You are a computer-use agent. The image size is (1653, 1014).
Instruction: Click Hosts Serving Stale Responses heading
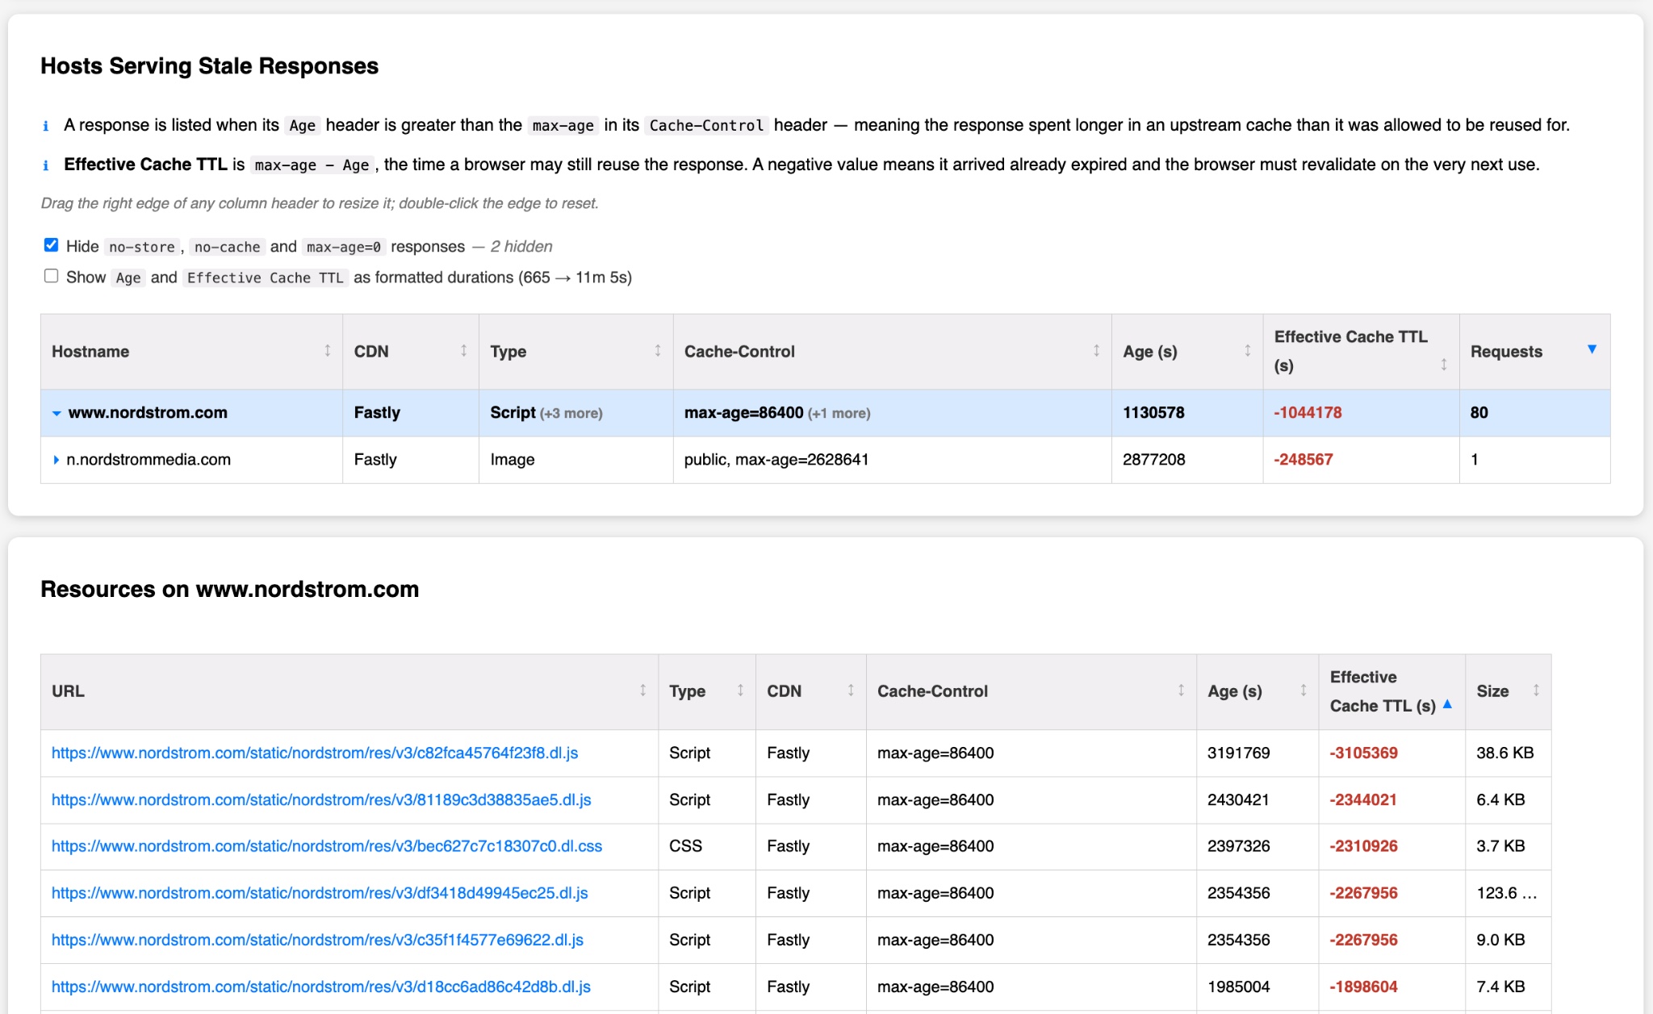point(209,66)
